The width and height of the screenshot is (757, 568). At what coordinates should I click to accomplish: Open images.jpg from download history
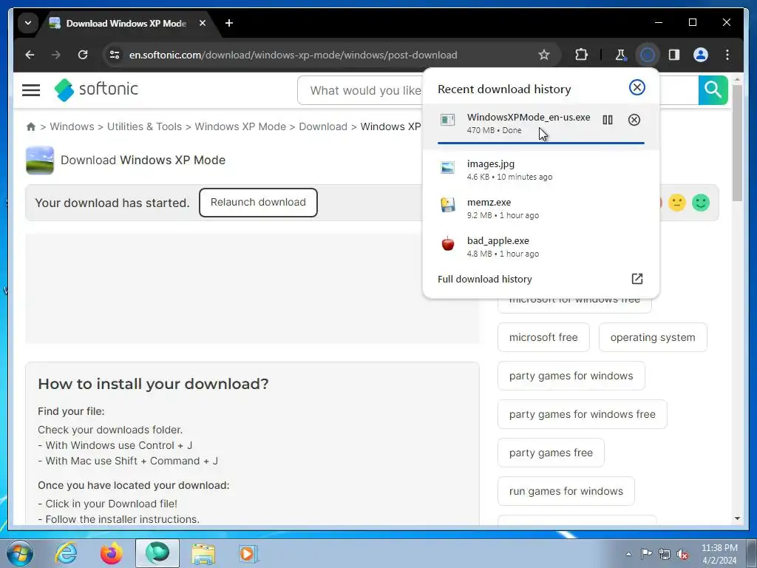[x=540, y=169]
